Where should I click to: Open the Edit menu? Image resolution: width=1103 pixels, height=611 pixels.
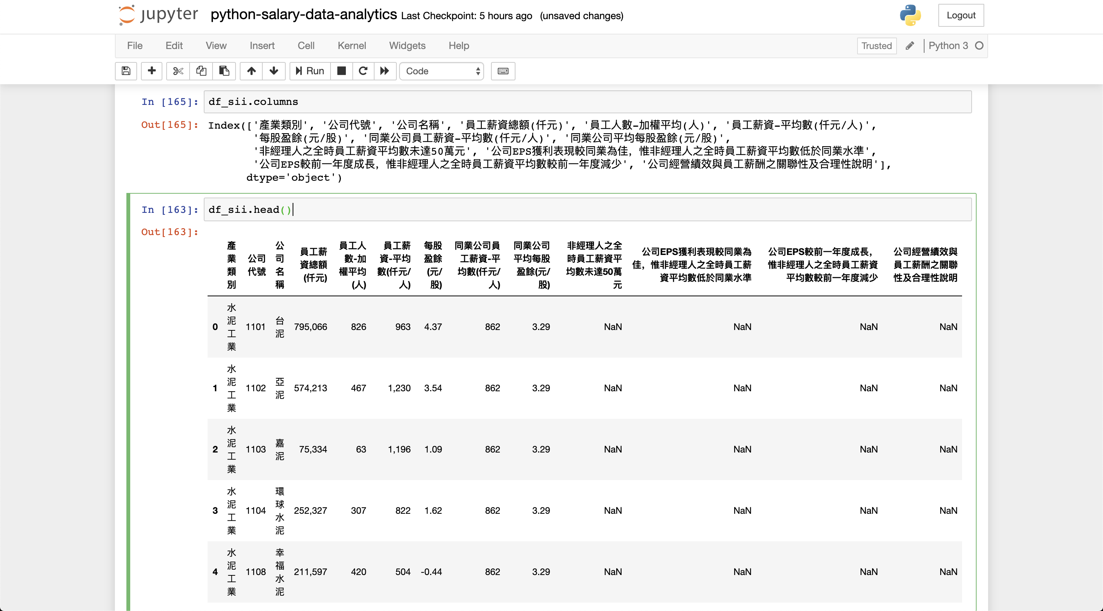[174, 46]
